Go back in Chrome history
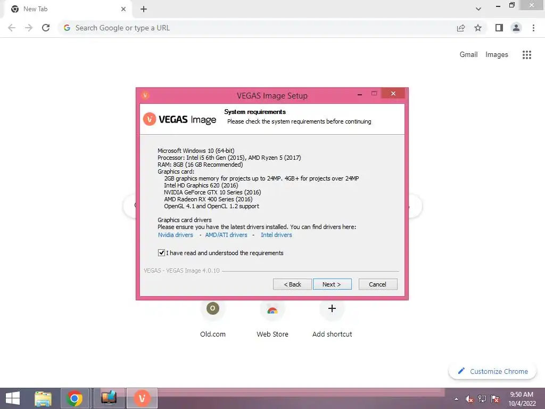 12,28
